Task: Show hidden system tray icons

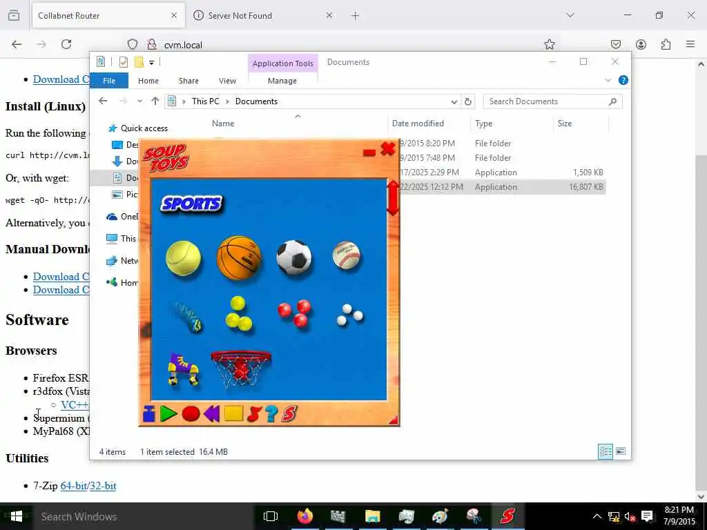Action: tap(597, 516)
